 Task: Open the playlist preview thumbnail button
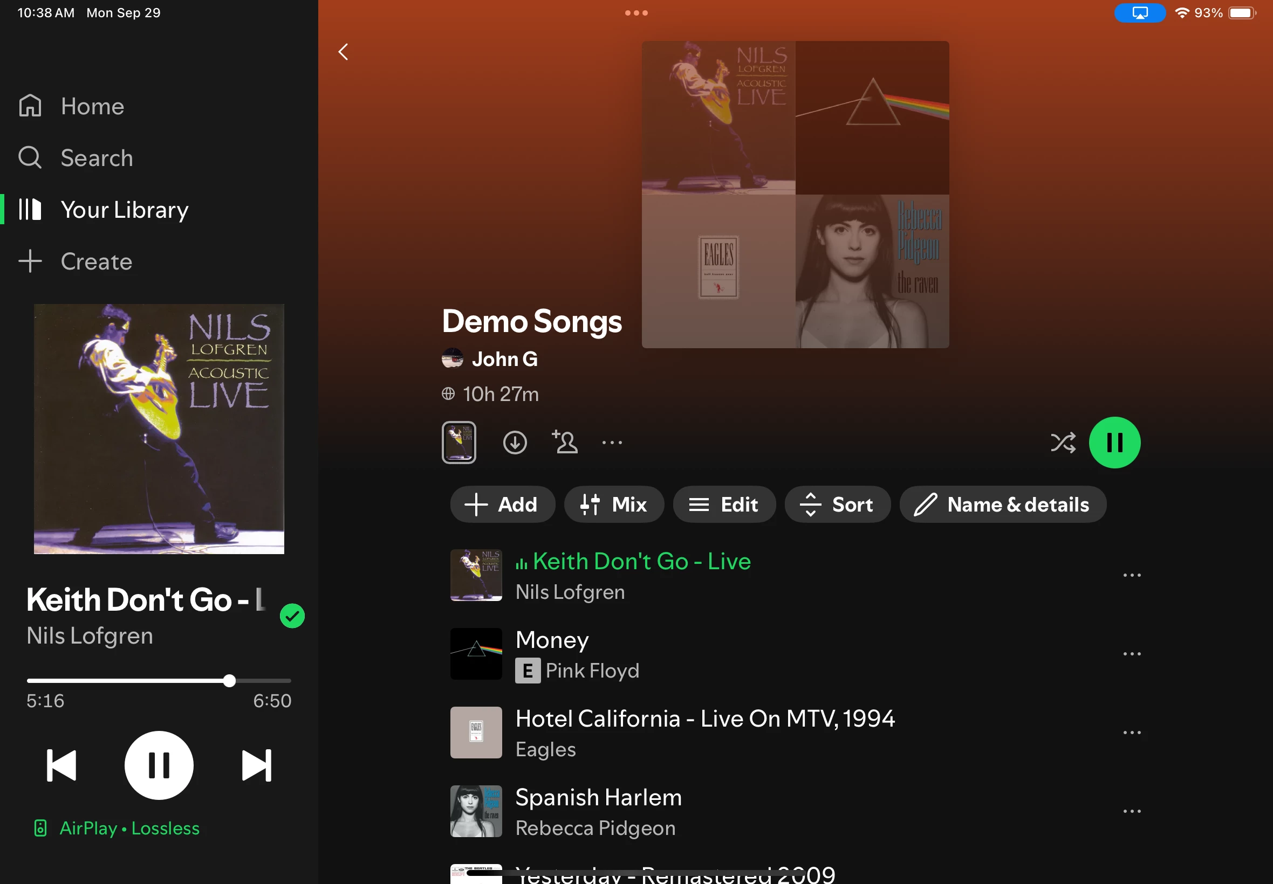pyautogui.click(x=458, y=443)
